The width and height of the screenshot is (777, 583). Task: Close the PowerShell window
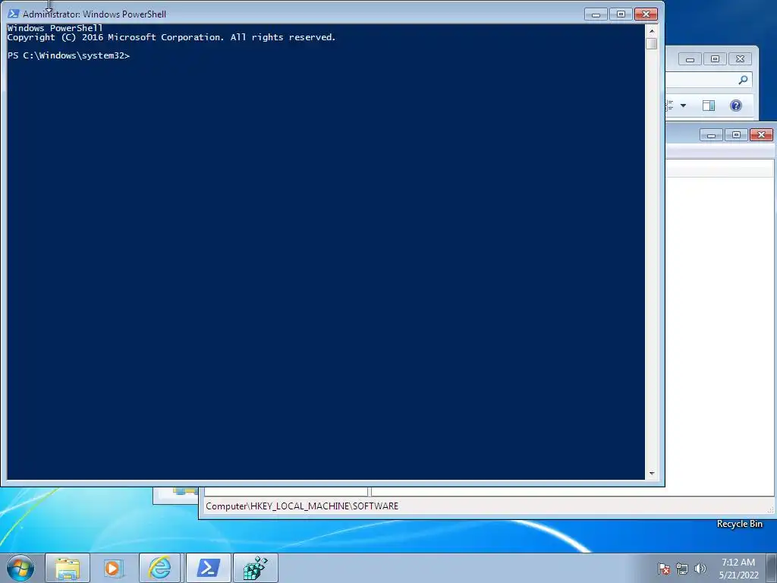point(646,14)
